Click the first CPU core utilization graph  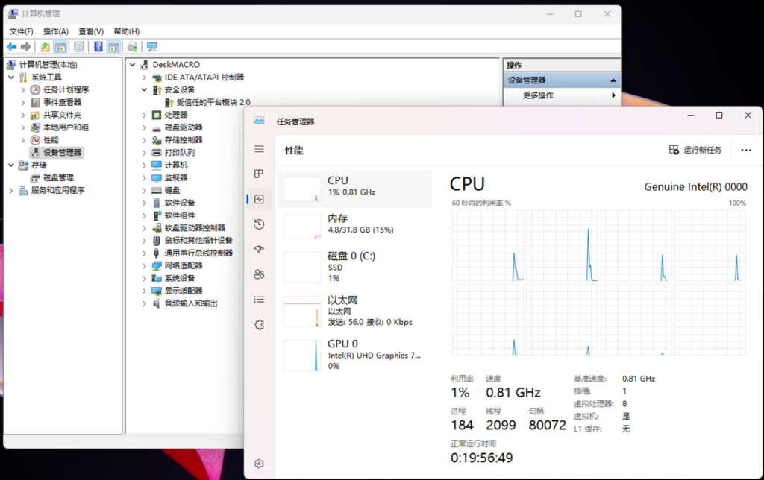488,246
